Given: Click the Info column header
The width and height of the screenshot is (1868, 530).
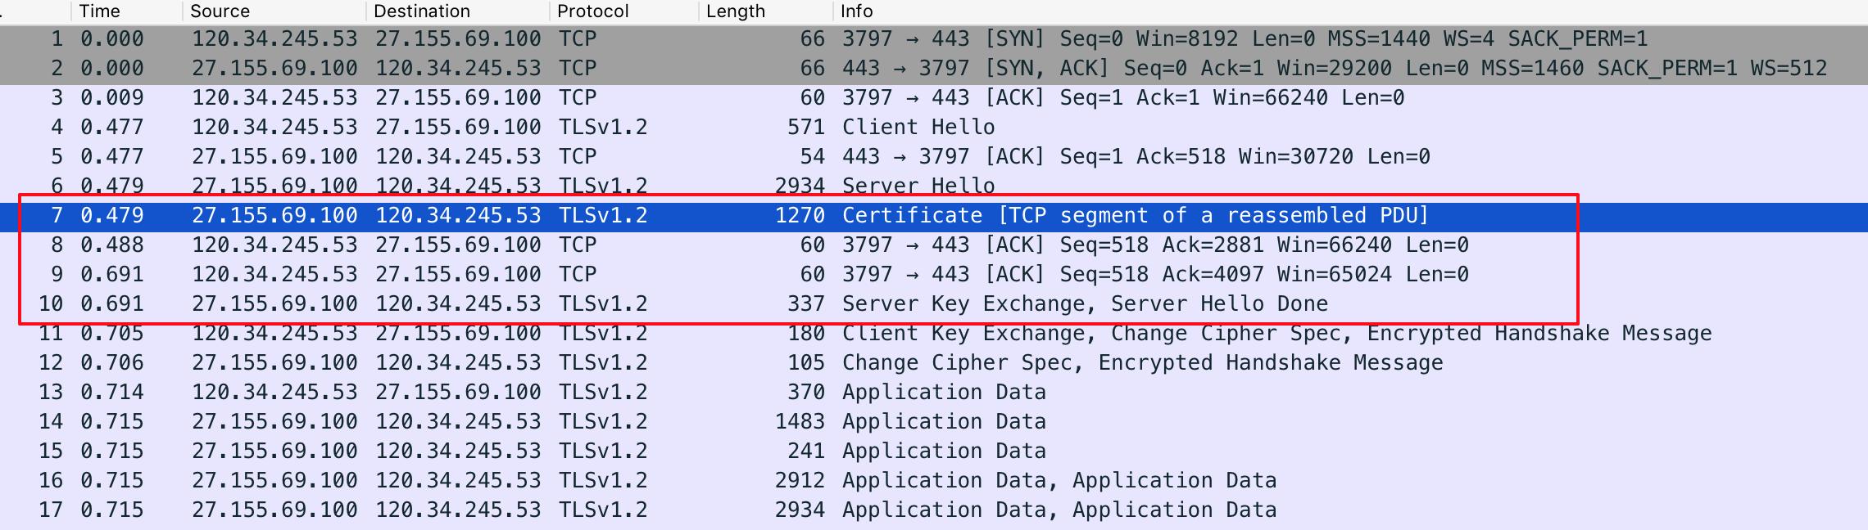Looking at the screenshot, I should pos(856,11).
